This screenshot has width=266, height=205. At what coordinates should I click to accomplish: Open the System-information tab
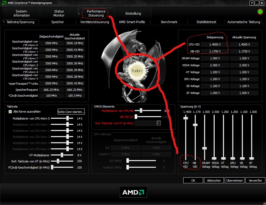click(x=22, y=13)
